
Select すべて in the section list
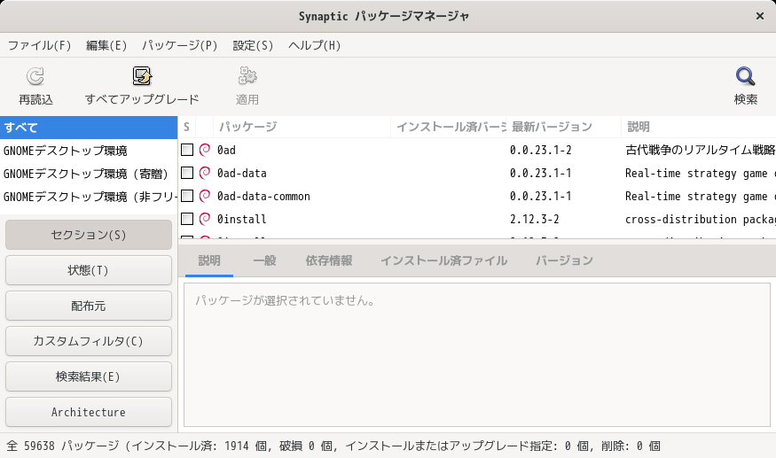tap(89, 128)
